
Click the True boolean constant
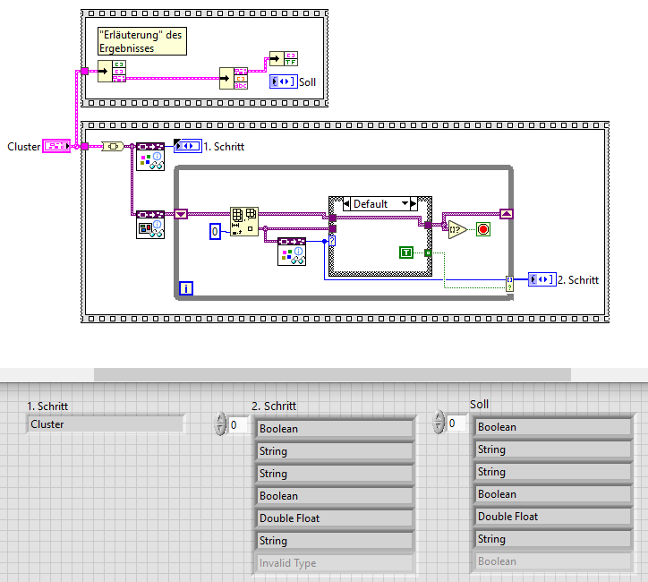[406, 252]
